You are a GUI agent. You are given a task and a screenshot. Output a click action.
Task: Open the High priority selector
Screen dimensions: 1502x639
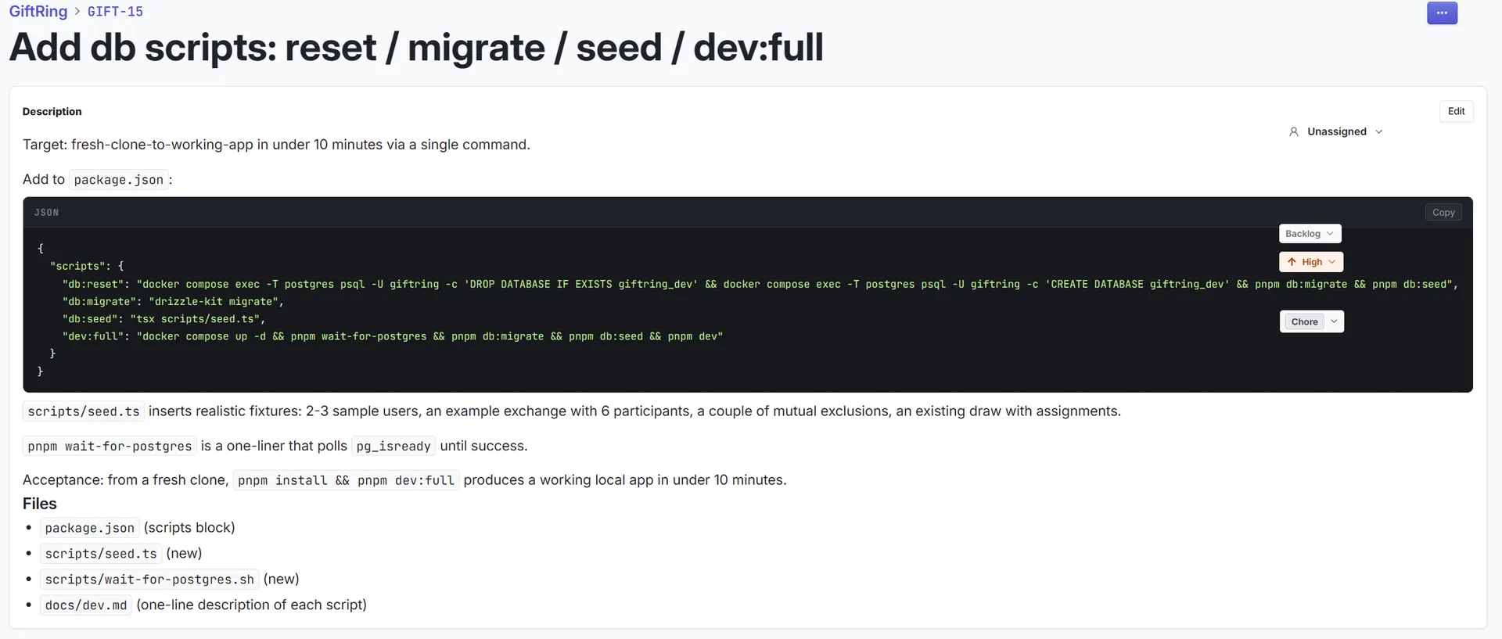(x=1311, y=262)
